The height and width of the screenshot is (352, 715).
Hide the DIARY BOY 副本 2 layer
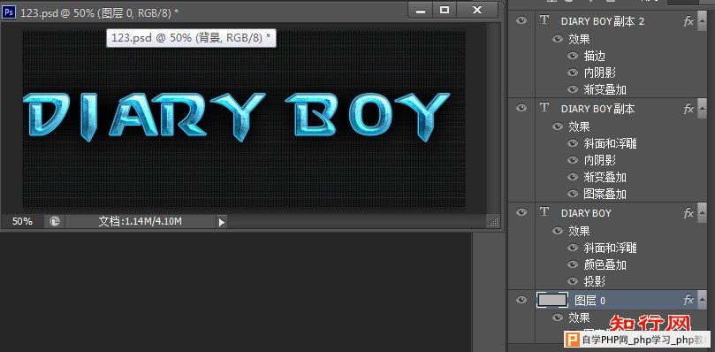click(521, 20)
